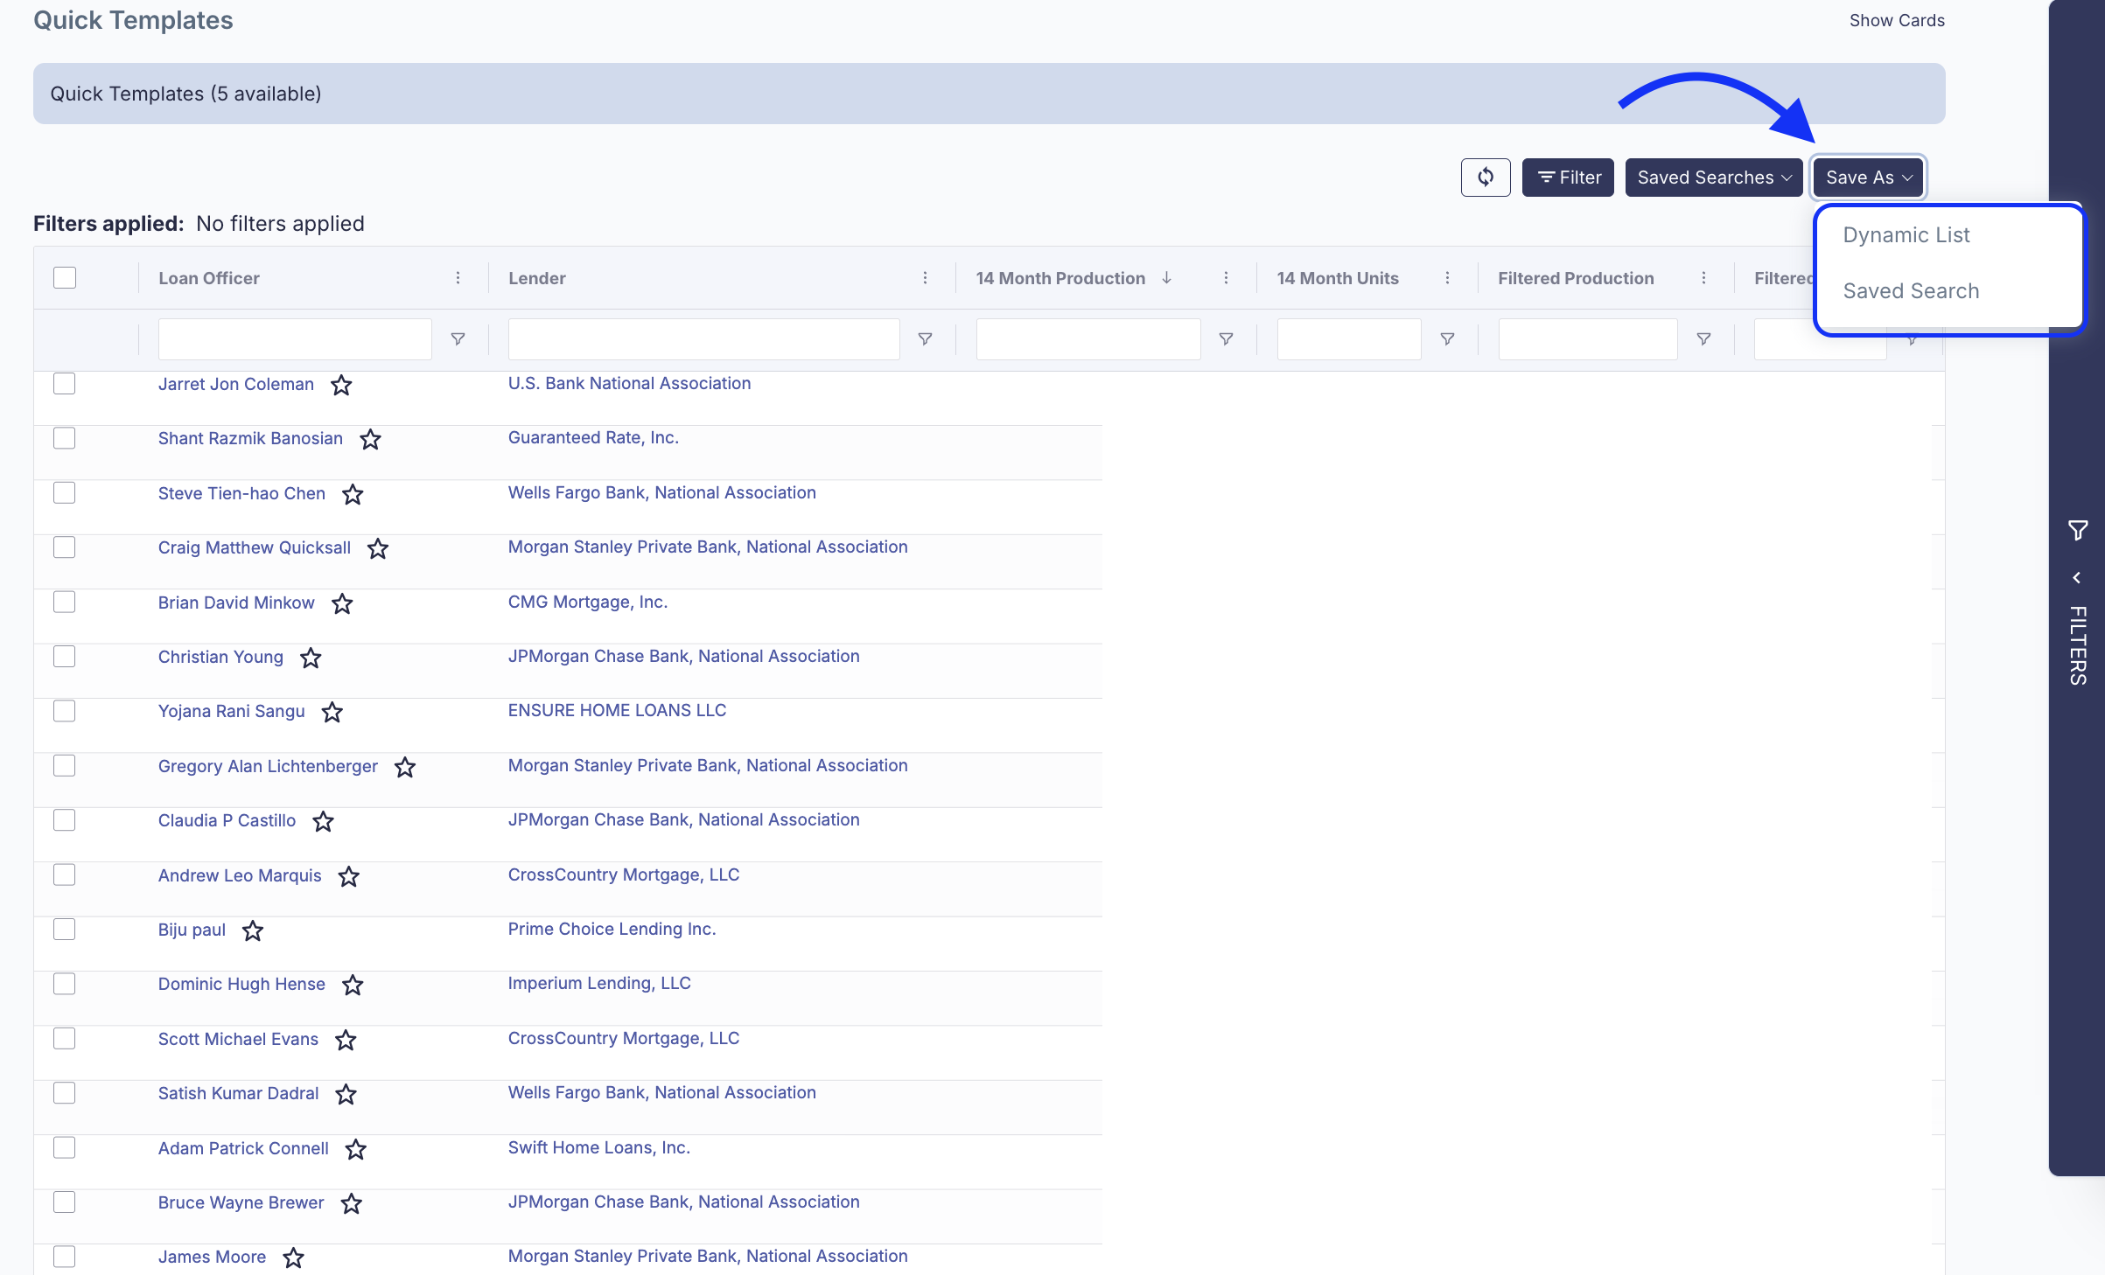Open Loan Officer column filter funnel
2105x1275 pixels.
(x=458, y=339)
